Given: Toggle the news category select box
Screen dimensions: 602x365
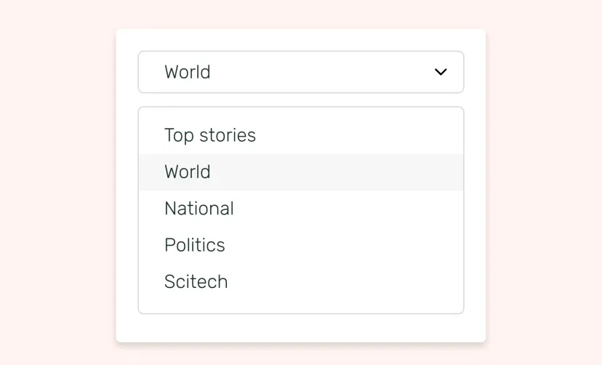Looking at the screenshot, I should coord(300,72).
